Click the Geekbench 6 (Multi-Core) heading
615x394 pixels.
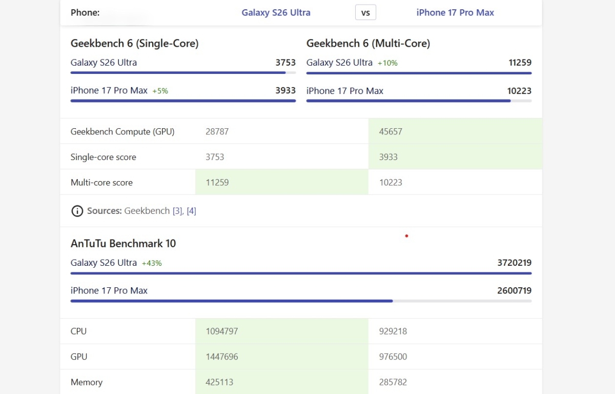tap(368, 44)
